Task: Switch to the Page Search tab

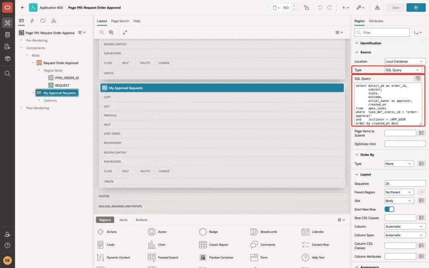Action: [120, 21]
